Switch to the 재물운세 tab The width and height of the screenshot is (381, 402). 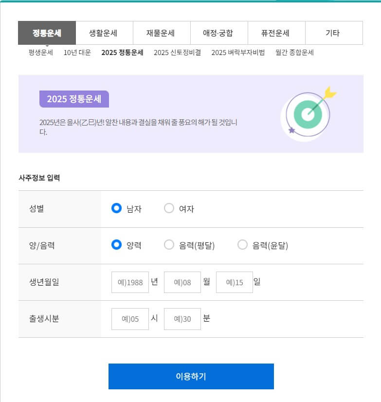[162, 33]
